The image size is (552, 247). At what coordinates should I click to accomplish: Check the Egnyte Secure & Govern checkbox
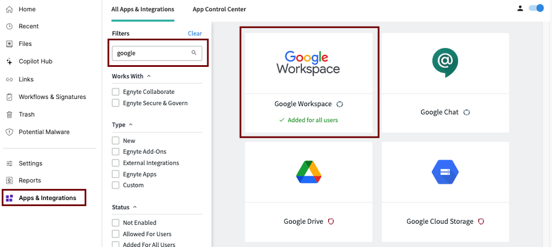[115, 103]
